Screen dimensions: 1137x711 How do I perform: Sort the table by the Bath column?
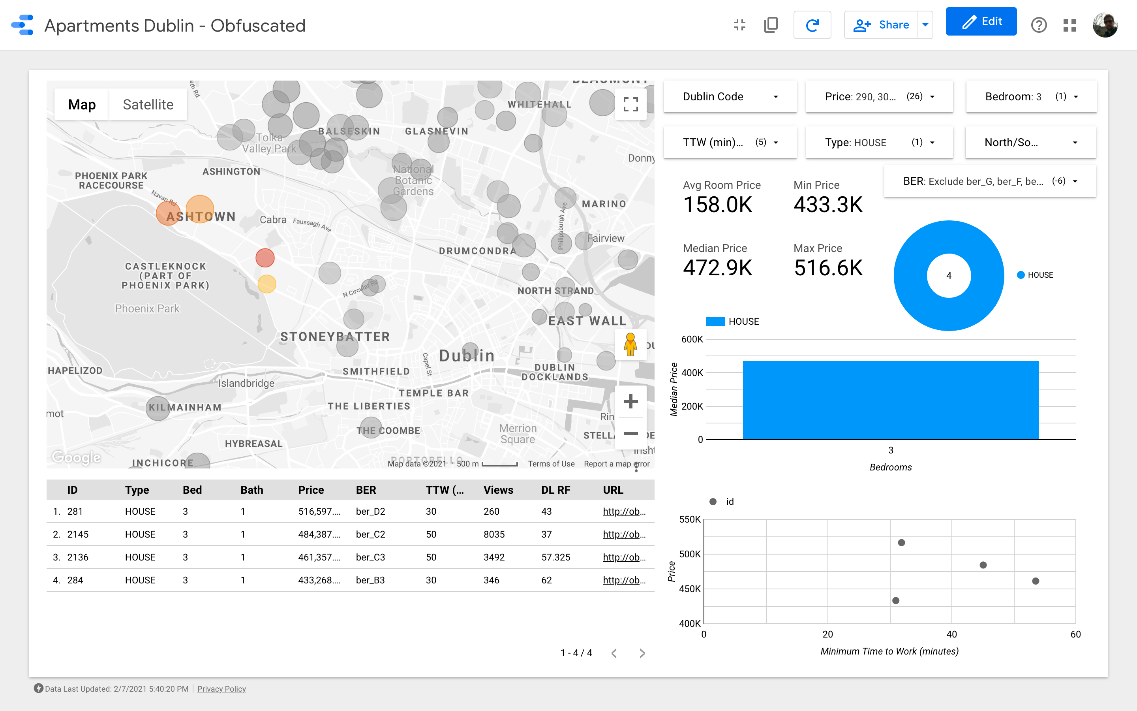[252, 490]
